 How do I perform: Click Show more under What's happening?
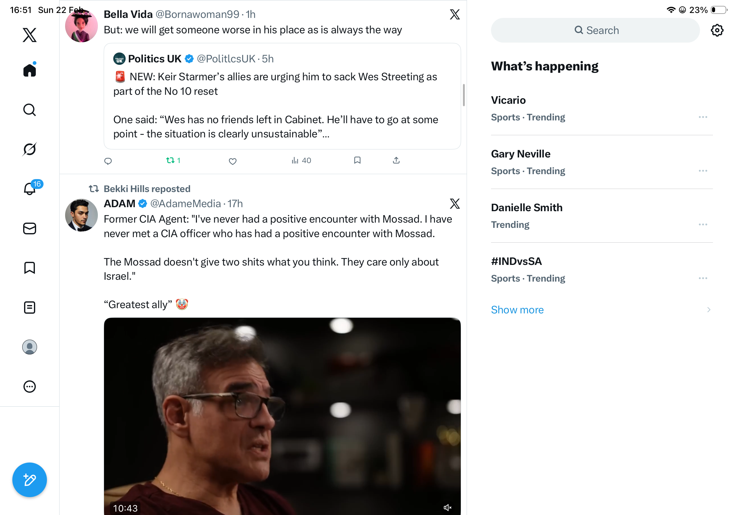click(517, 310)
